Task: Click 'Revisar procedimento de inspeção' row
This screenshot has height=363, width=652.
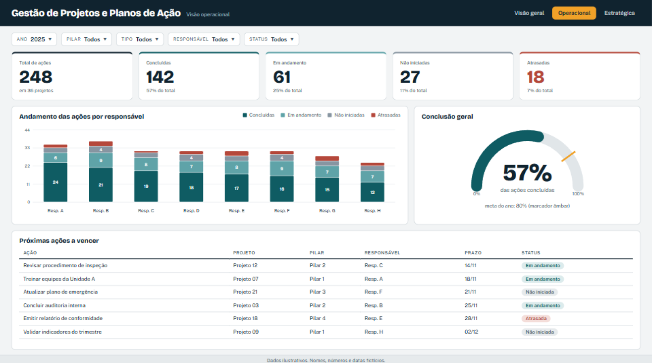Action: coord(326,265)
